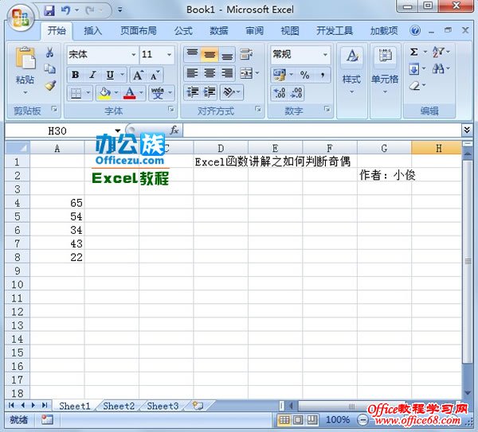Viewport: 478px width, 432px height.
Task: Click the Paste clipboard icon
Action: click(x=25, y=57)
